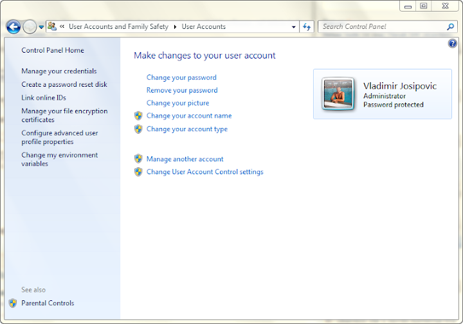Open Parental Controls link
Image resolution: width=463 pixels, height=324 pixels.
48,303
